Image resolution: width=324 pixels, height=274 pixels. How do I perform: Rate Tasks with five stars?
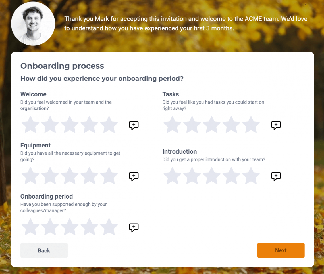251,125
